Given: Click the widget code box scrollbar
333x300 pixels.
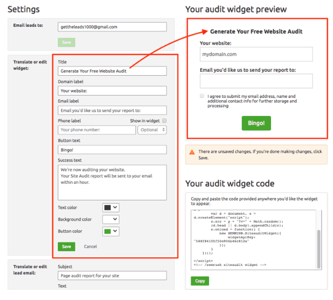Looking at the screenshot, I should click(319, 249).
